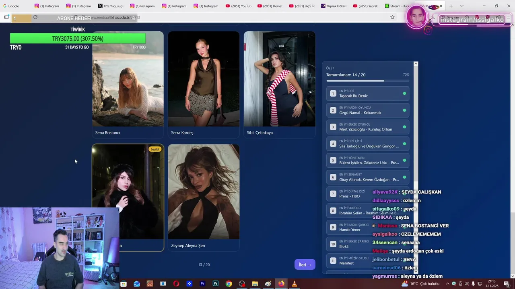Close the KHAS Medya tab

point(441,6)
